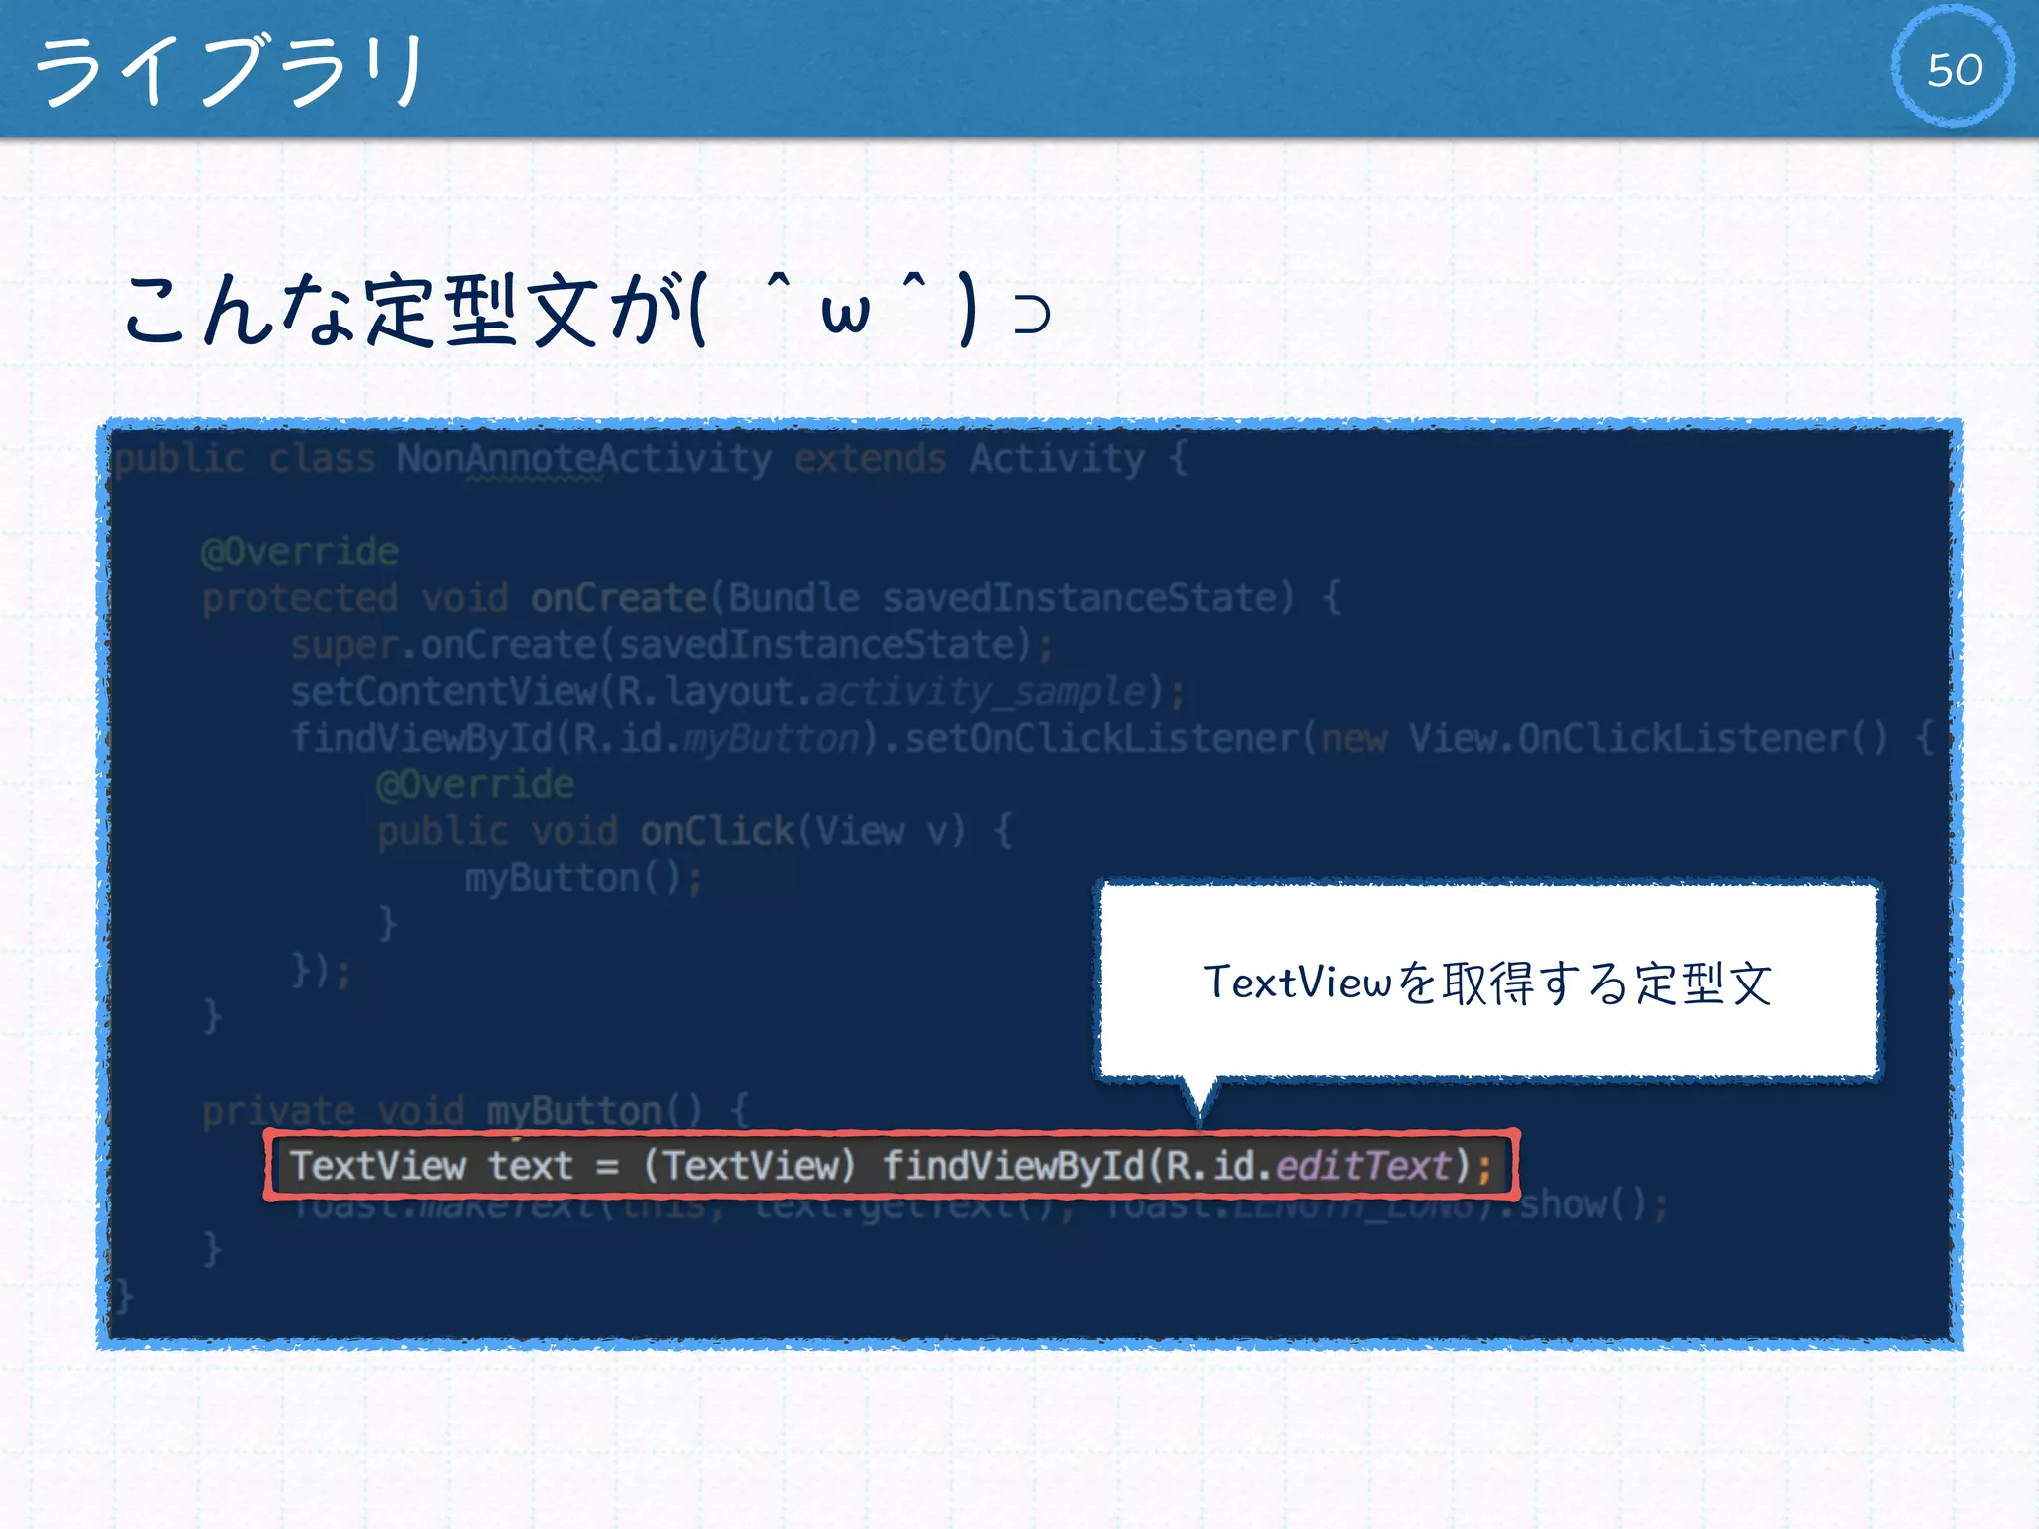Click findViewById in the highlighted line
The width and height of the screenshot is (2039, 1529).
[x=1014, y=1165]
